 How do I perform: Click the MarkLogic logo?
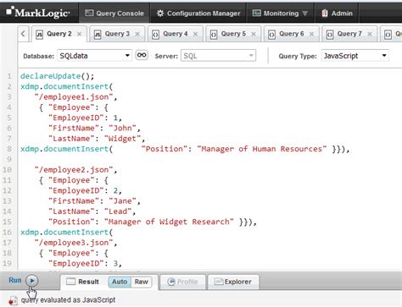coord(38,13)
